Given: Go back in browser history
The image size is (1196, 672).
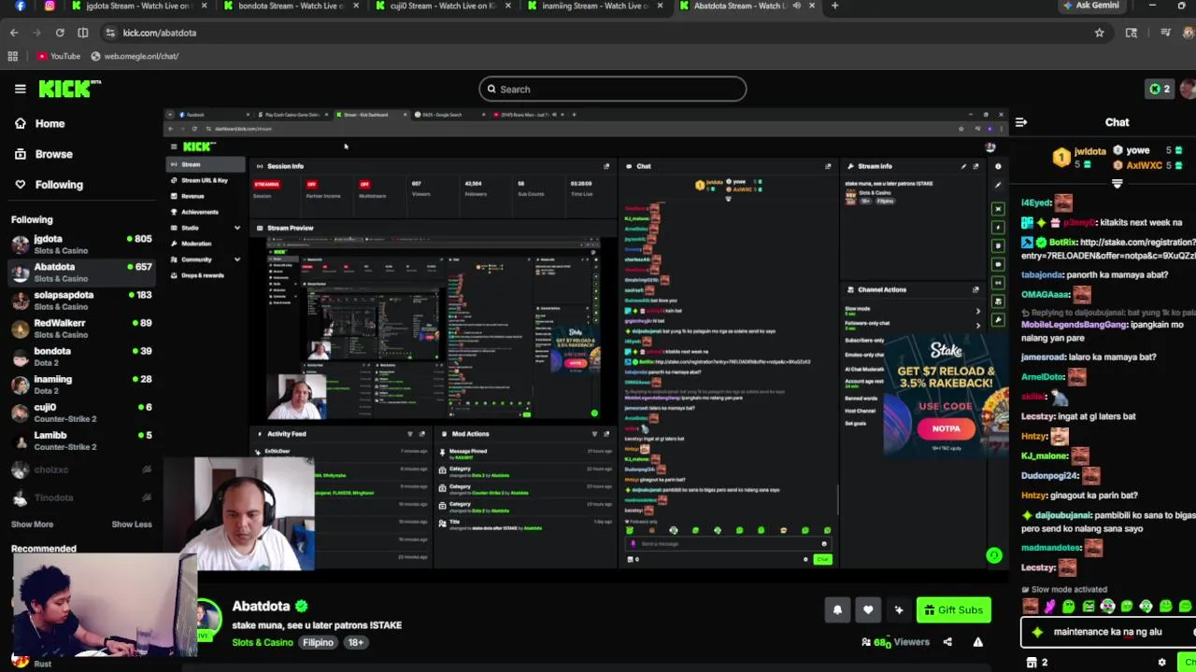Looking at the screenshot, I should point(14,33).
